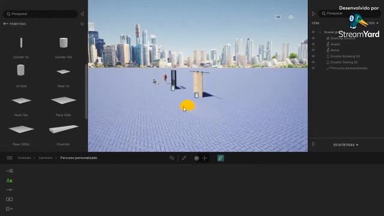Pick the Plane 1000m primitive
Viewport: 384px width, 216px height.
click(21, 129)
